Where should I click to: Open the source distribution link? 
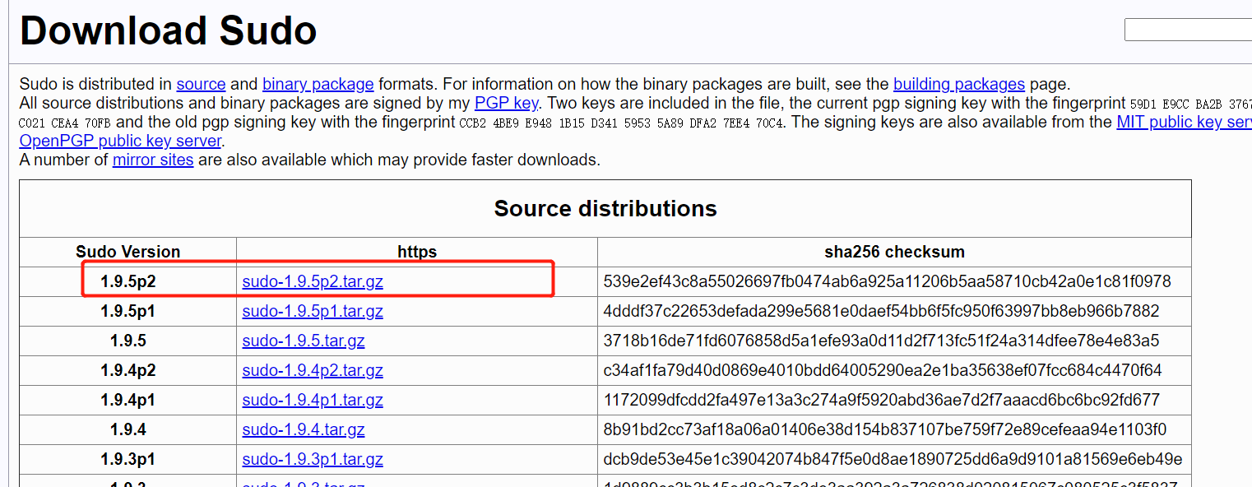[201, 84]
